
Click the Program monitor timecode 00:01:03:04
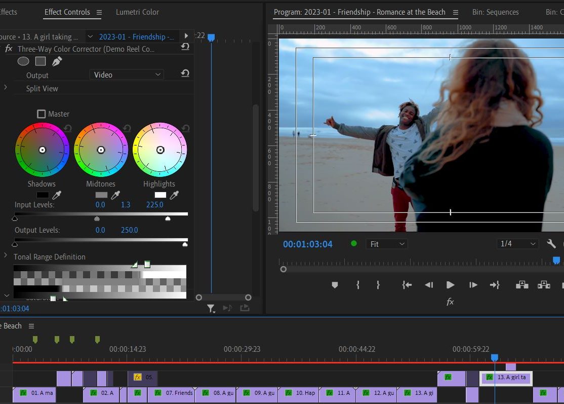click(x=307, y=244)
